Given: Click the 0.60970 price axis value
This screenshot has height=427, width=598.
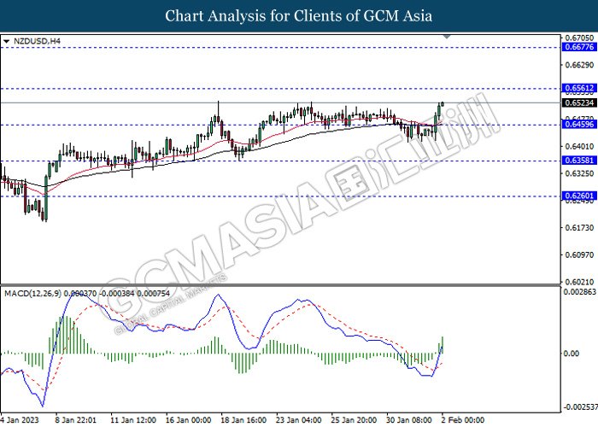Looking at the screenshot, I should [x=580, y=254].
